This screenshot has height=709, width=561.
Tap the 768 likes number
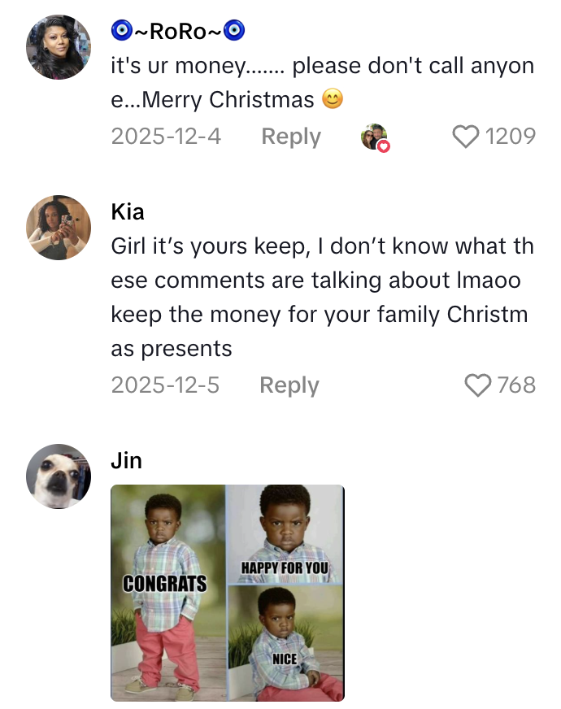516,385
